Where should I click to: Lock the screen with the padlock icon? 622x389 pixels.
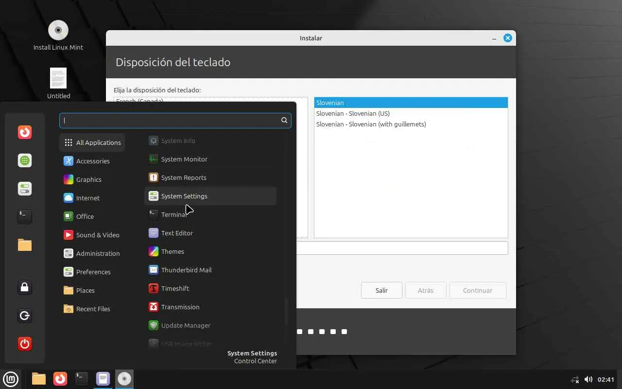(25, 287)
